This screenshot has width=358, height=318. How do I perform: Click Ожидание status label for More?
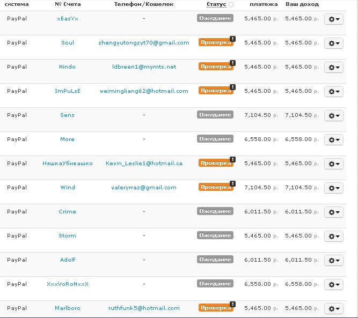(215, 139)
